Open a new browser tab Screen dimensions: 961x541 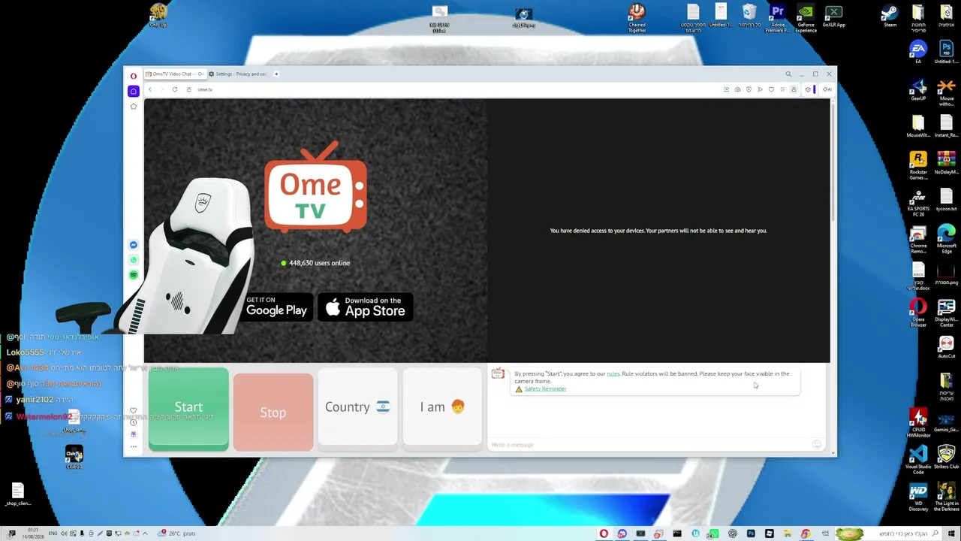pyautogui.click(x=276, y=74)
